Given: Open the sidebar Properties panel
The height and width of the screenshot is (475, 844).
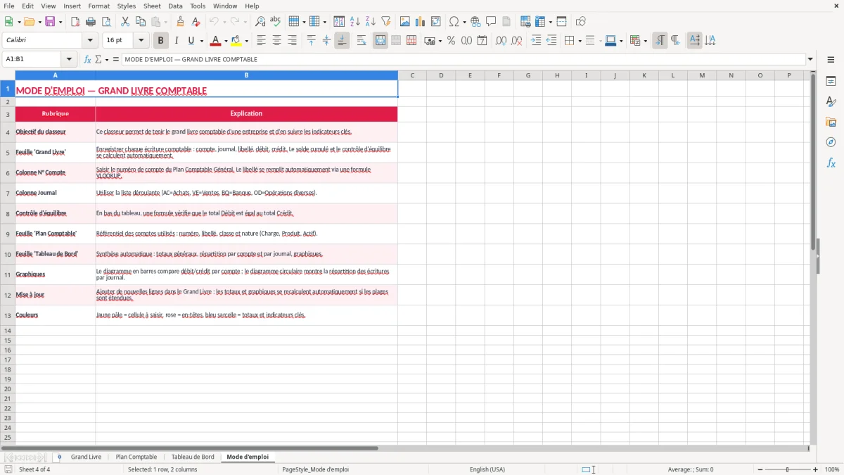Looking at the screenshot, I should [x=831, y=81].
